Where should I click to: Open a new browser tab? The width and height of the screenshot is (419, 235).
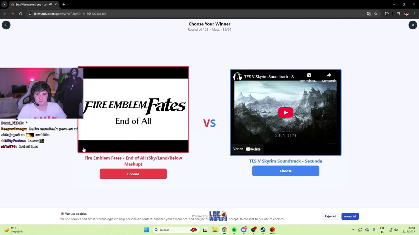(64, 5)
